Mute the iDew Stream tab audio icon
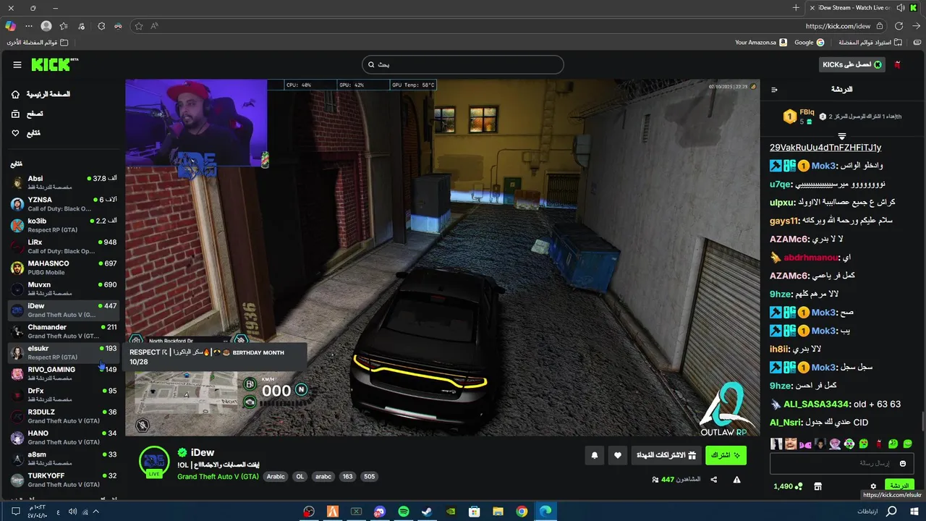 901,7
